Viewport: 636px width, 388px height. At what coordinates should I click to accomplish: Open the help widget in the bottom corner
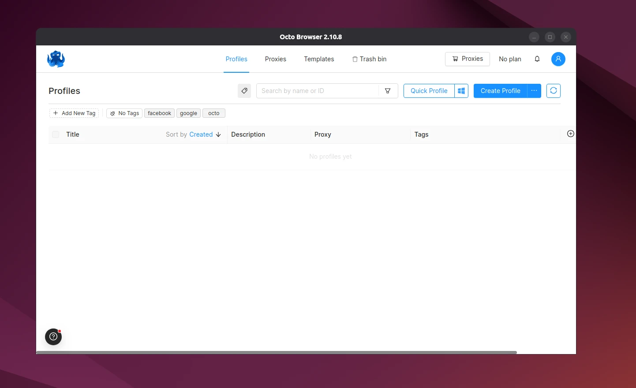tap(53, 336)
